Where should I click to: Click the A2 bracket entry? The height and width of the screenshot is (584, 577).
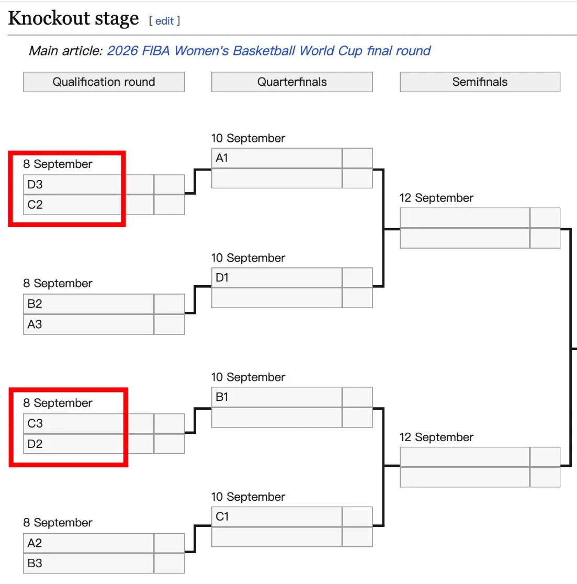coord(88,543)
